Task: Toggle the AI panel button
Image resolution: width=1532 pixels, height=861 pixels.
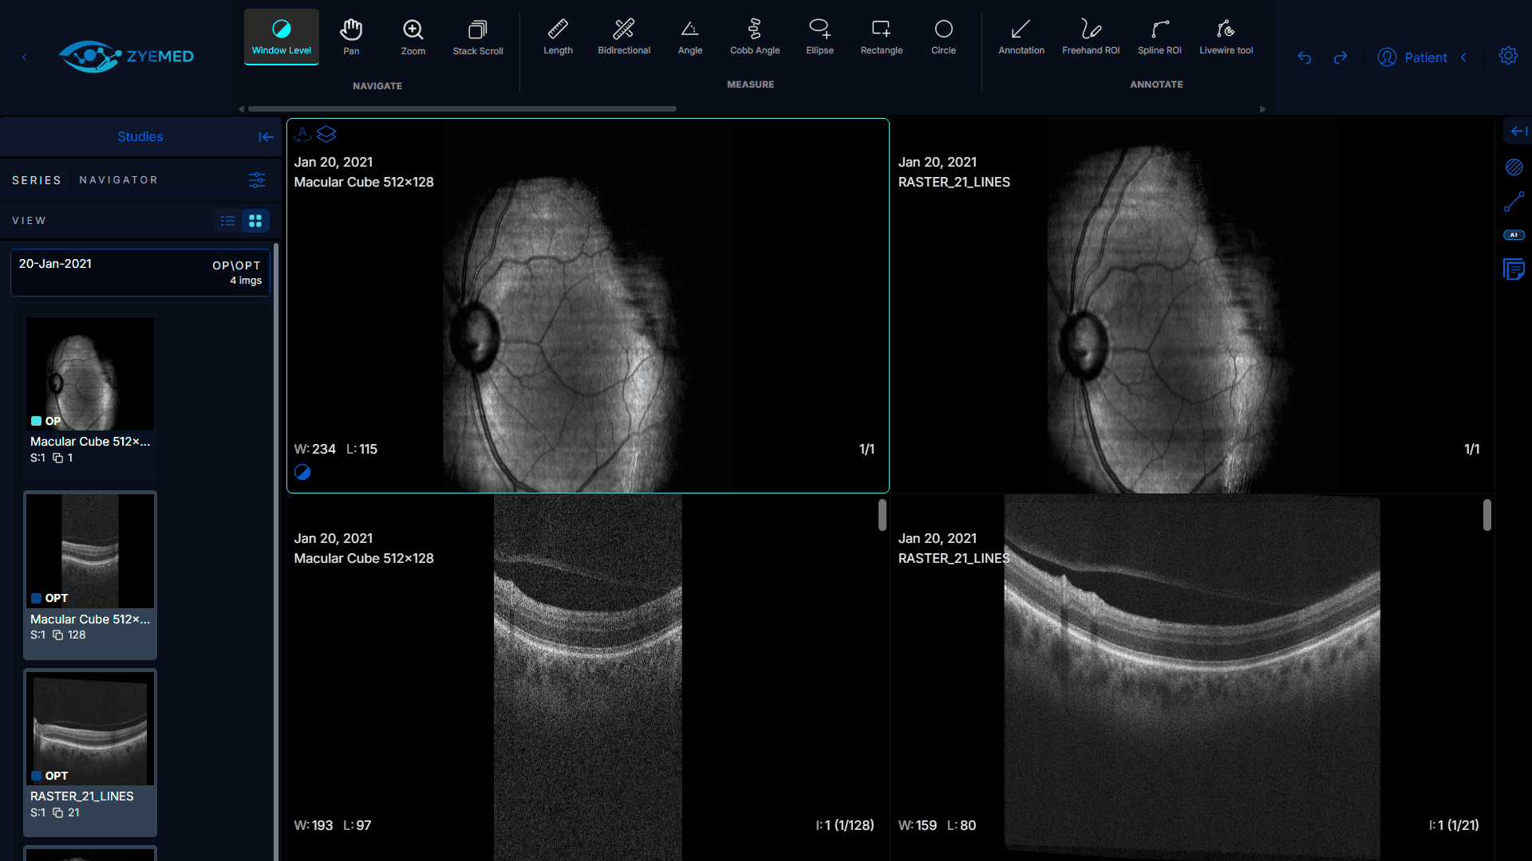Action: click(x=1514, y=235)
